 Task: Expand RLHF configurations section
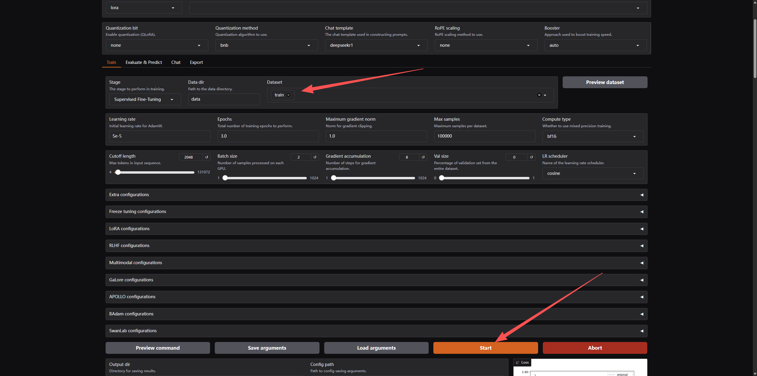pos(376,246)
